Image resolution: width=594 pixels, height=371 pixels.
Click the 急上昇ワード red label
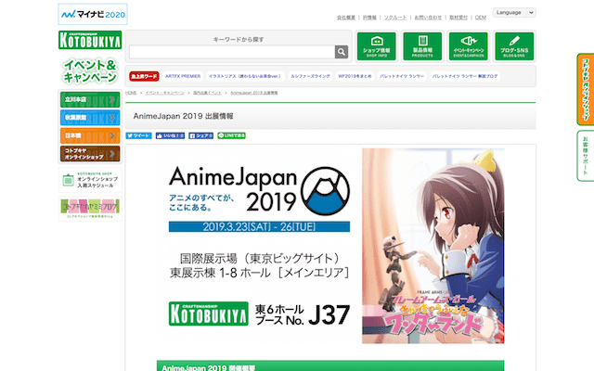[x=144, y=76]
